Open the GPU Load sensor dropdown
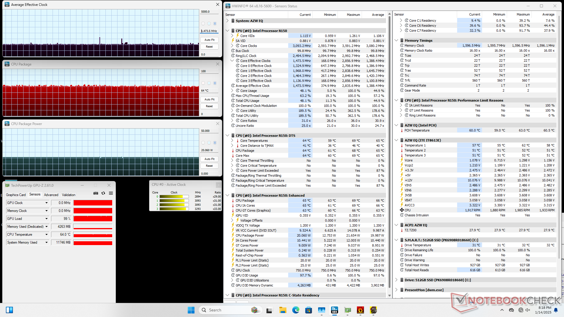Screen dimensions: 564x317 pos(46,219)
